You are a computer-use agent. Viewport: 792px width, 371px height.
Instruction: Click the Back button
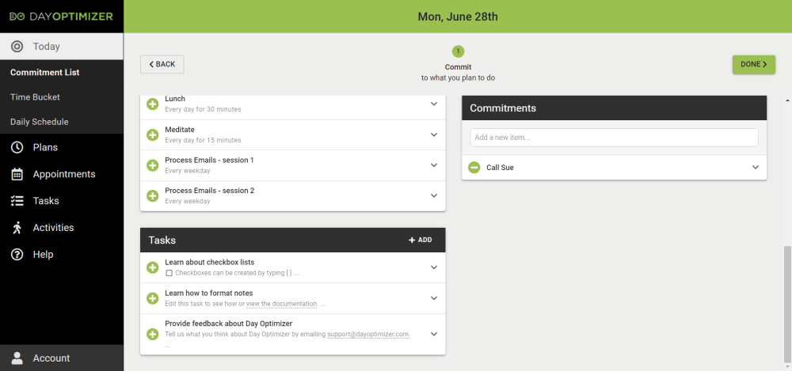tap(162, 64)
